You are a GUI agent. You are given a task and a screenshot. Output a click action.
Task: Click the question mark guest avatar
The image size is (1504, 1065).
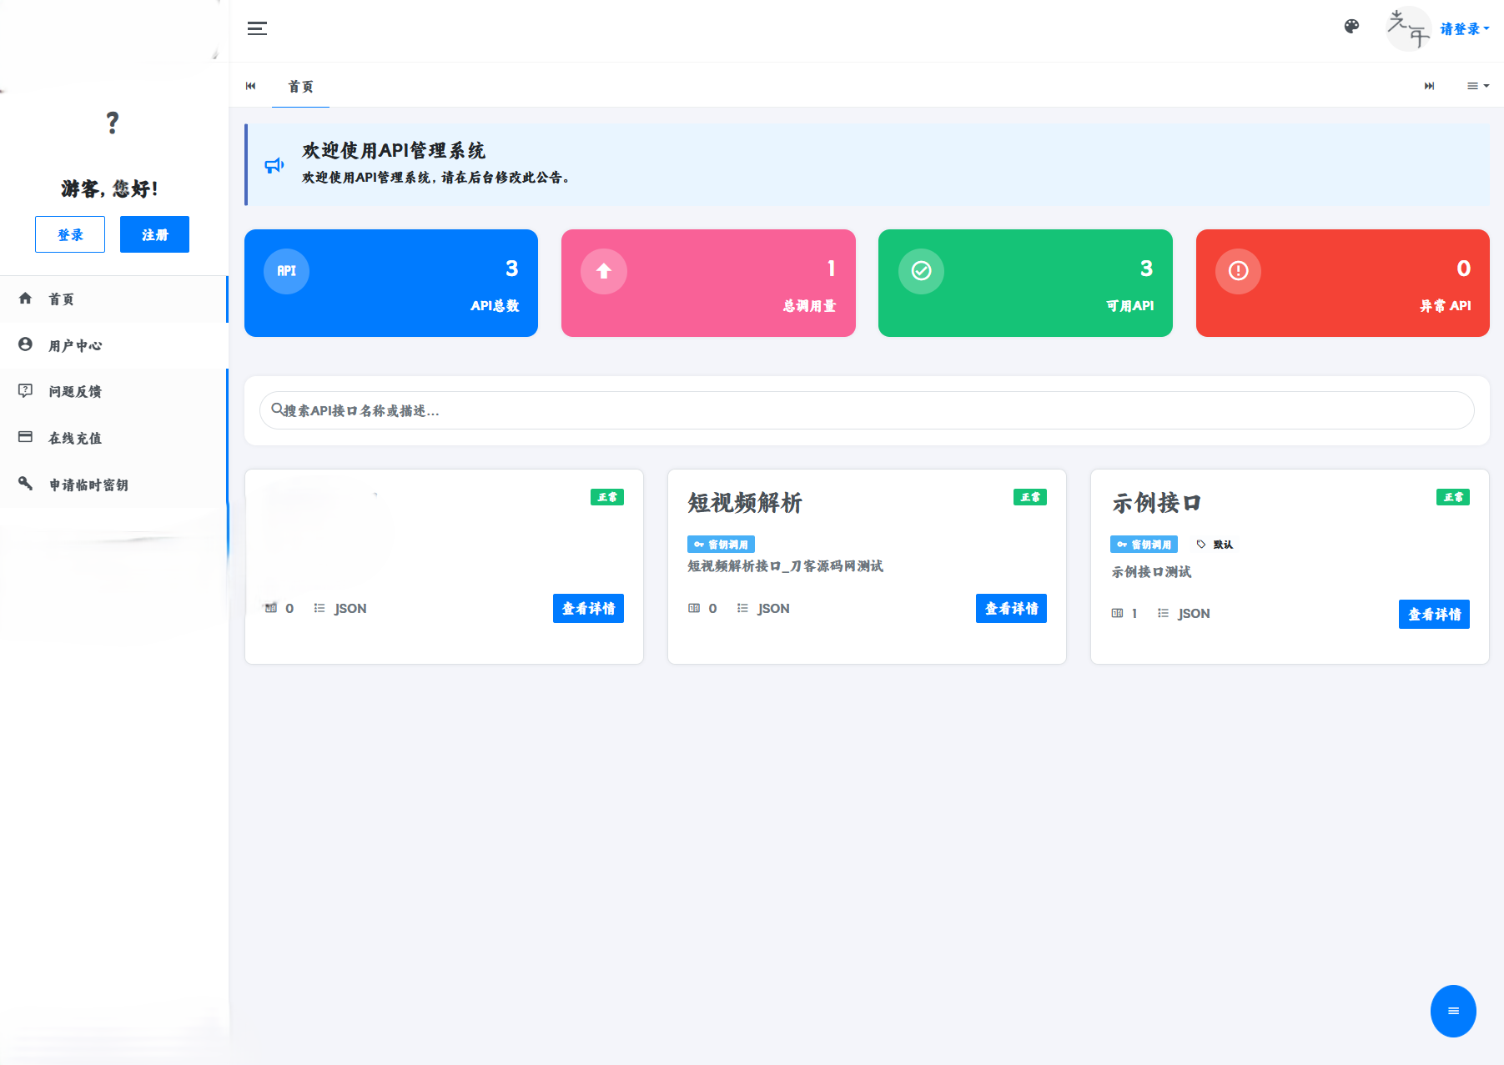113,123
